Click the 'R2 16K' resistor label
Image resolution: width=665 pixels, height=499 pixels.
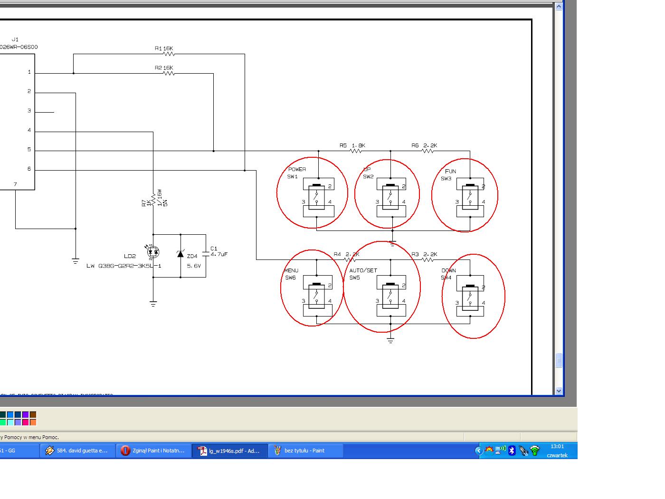[x=164, y=68]
